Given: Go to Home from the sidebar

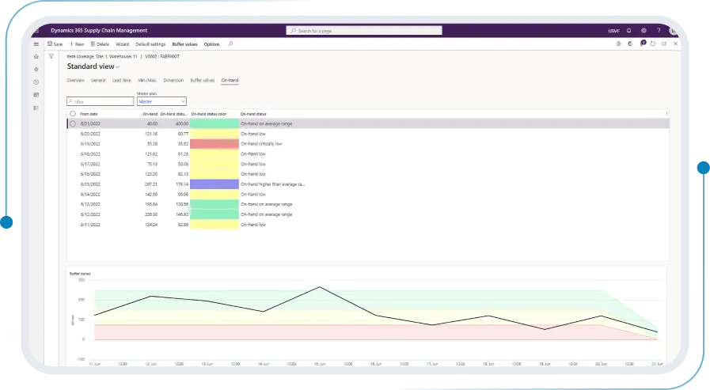Looking at the screenshot, I should point(36,56).
